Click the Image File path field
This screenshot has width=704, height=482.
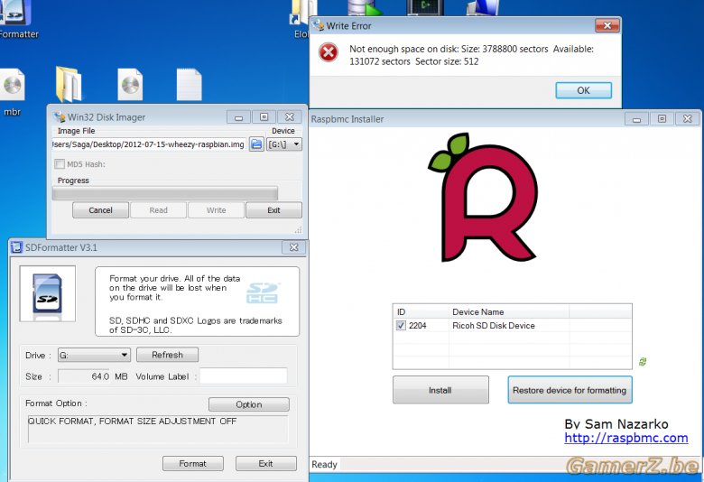point(149,144)
